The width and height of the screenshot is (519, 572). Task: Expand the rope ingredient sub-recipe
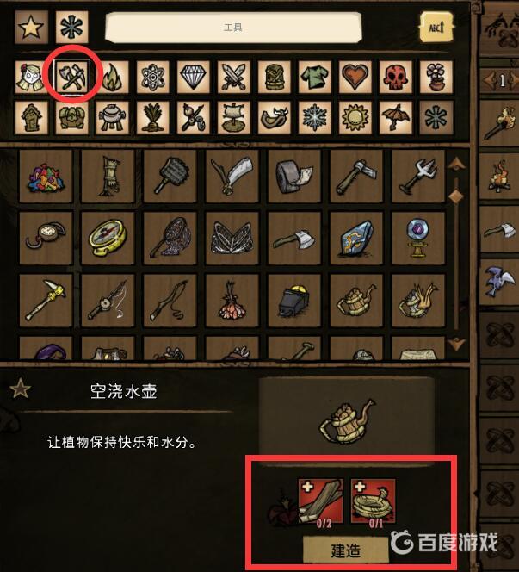point(373,501)
